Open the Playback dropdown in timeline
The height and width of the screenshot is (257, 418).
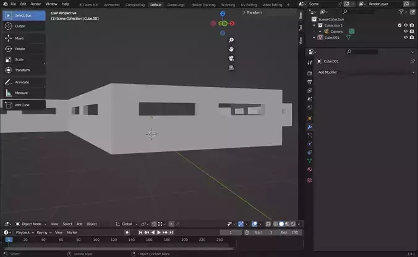tap(25, 232)
